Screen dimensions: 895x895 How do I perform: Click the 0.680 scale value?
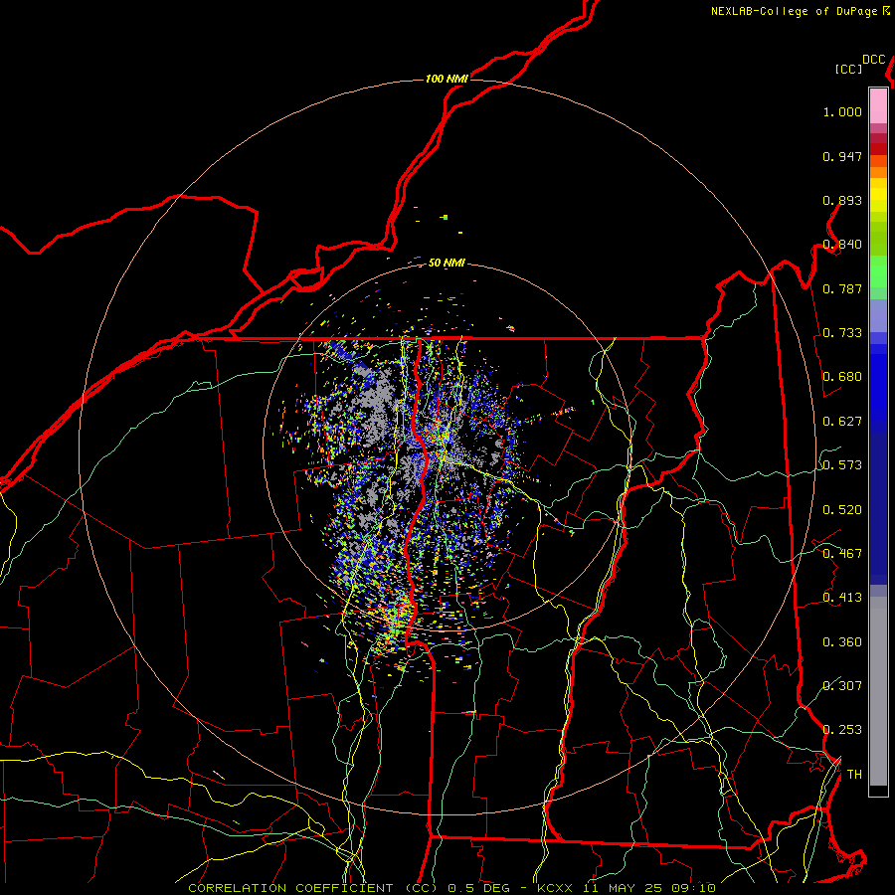[x=842, y=377]
